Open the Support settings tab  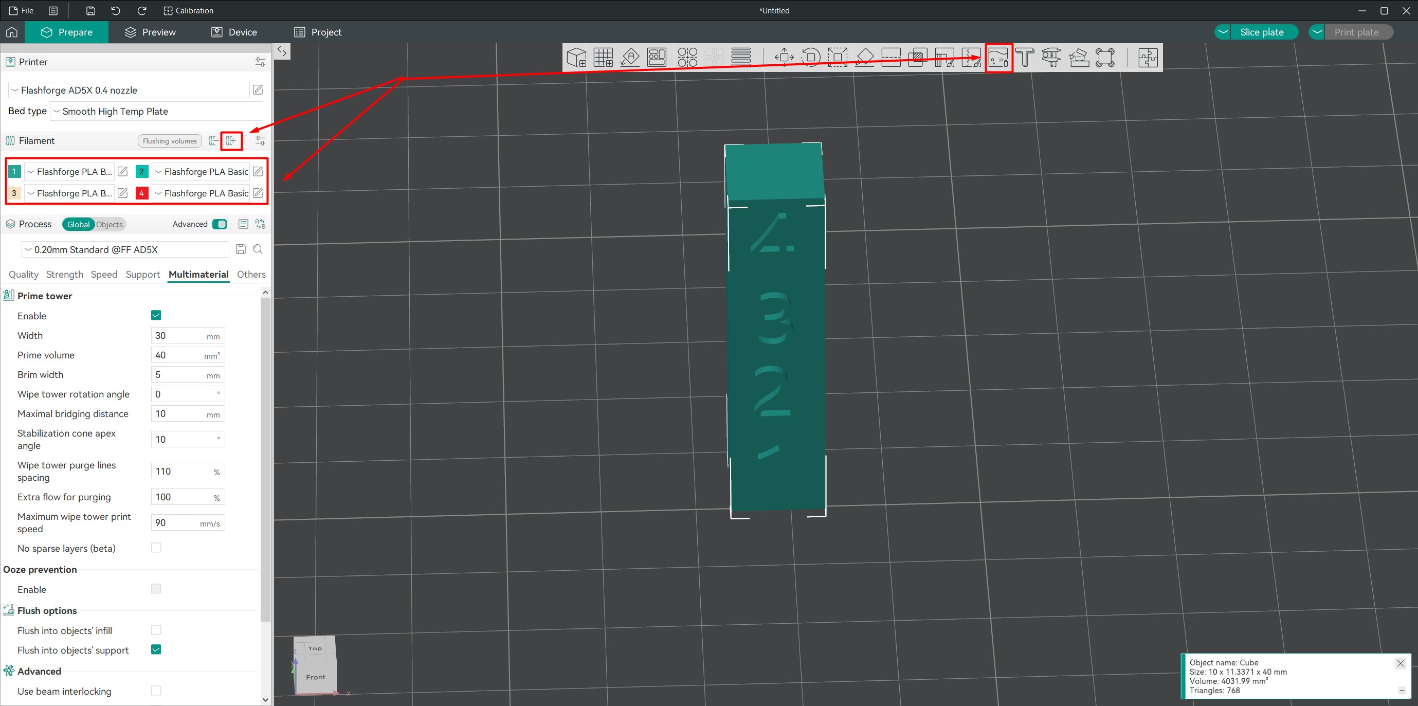(142, 274)
